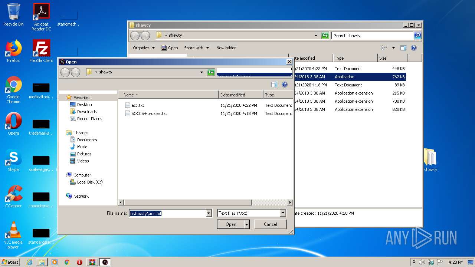Select acc.txt in the file list

click(138, 105)
